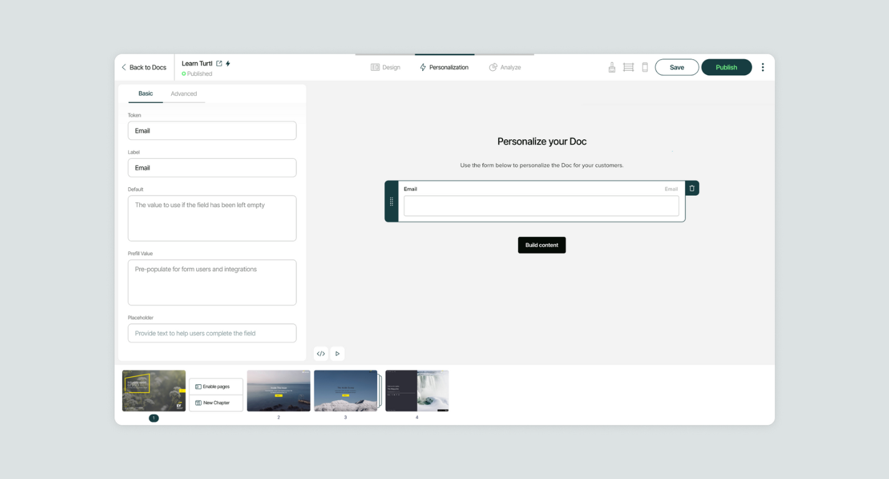The image size is (889, 479).
Task: Delete the Email field via trash icon
Action: coord(692,188)
